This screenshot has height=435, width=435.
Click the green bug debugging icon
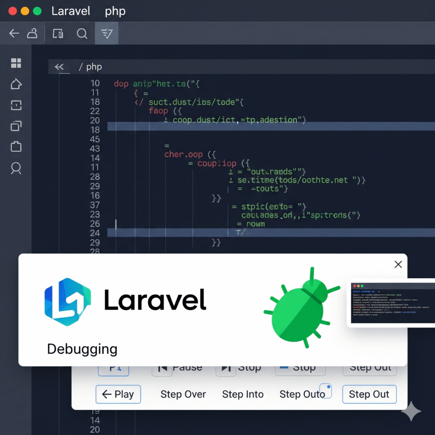click(302, 307)
